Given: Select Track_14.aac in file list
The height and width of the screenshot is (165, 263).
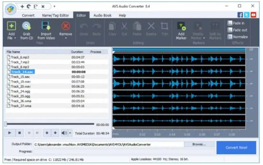Looking at the screenshot, I should click(x=57, y=72).
